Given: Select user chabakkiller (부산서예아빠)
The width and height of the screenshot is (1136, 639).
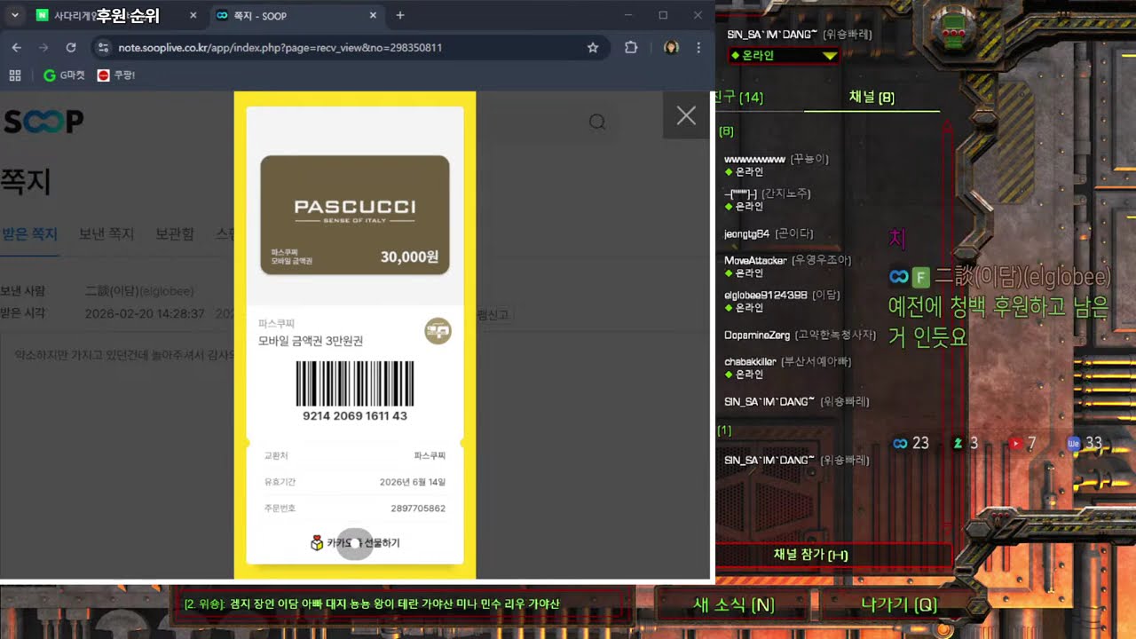Looking at the screenshot, I should tap(788, 361).
